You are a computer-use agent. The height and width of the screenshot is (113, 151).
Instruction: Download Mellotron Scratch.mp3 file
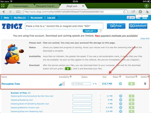pos(132,108)
